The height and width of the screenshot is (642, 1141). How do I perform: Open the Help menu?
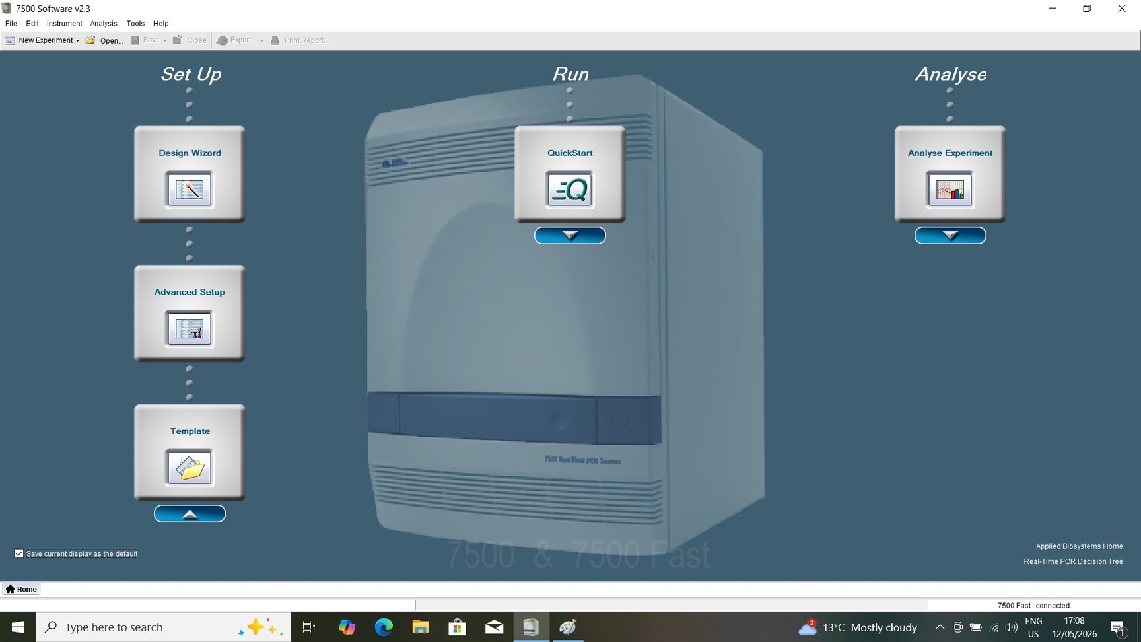click(x=161, y=23)
